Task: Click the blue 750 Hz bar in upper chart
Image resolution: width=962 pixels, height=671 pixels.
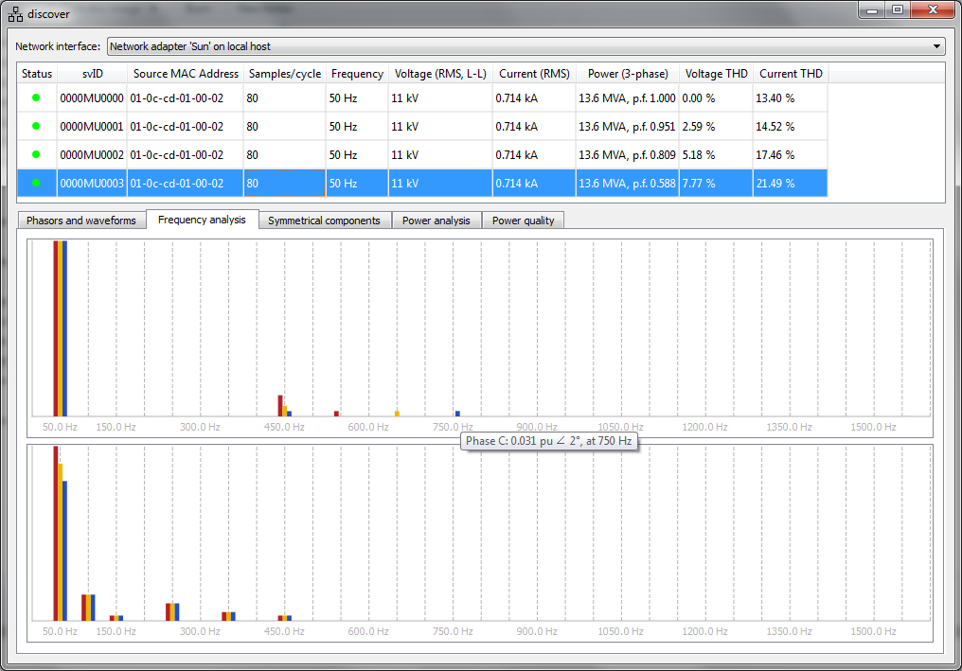Action: click(x=457, y=413)
